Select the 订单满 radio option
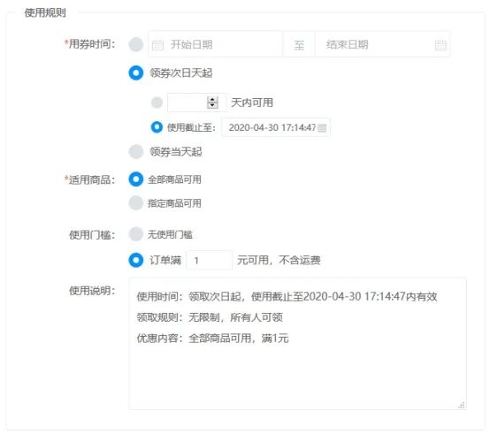Screen dimensions: 490x434 pos(136,260)
